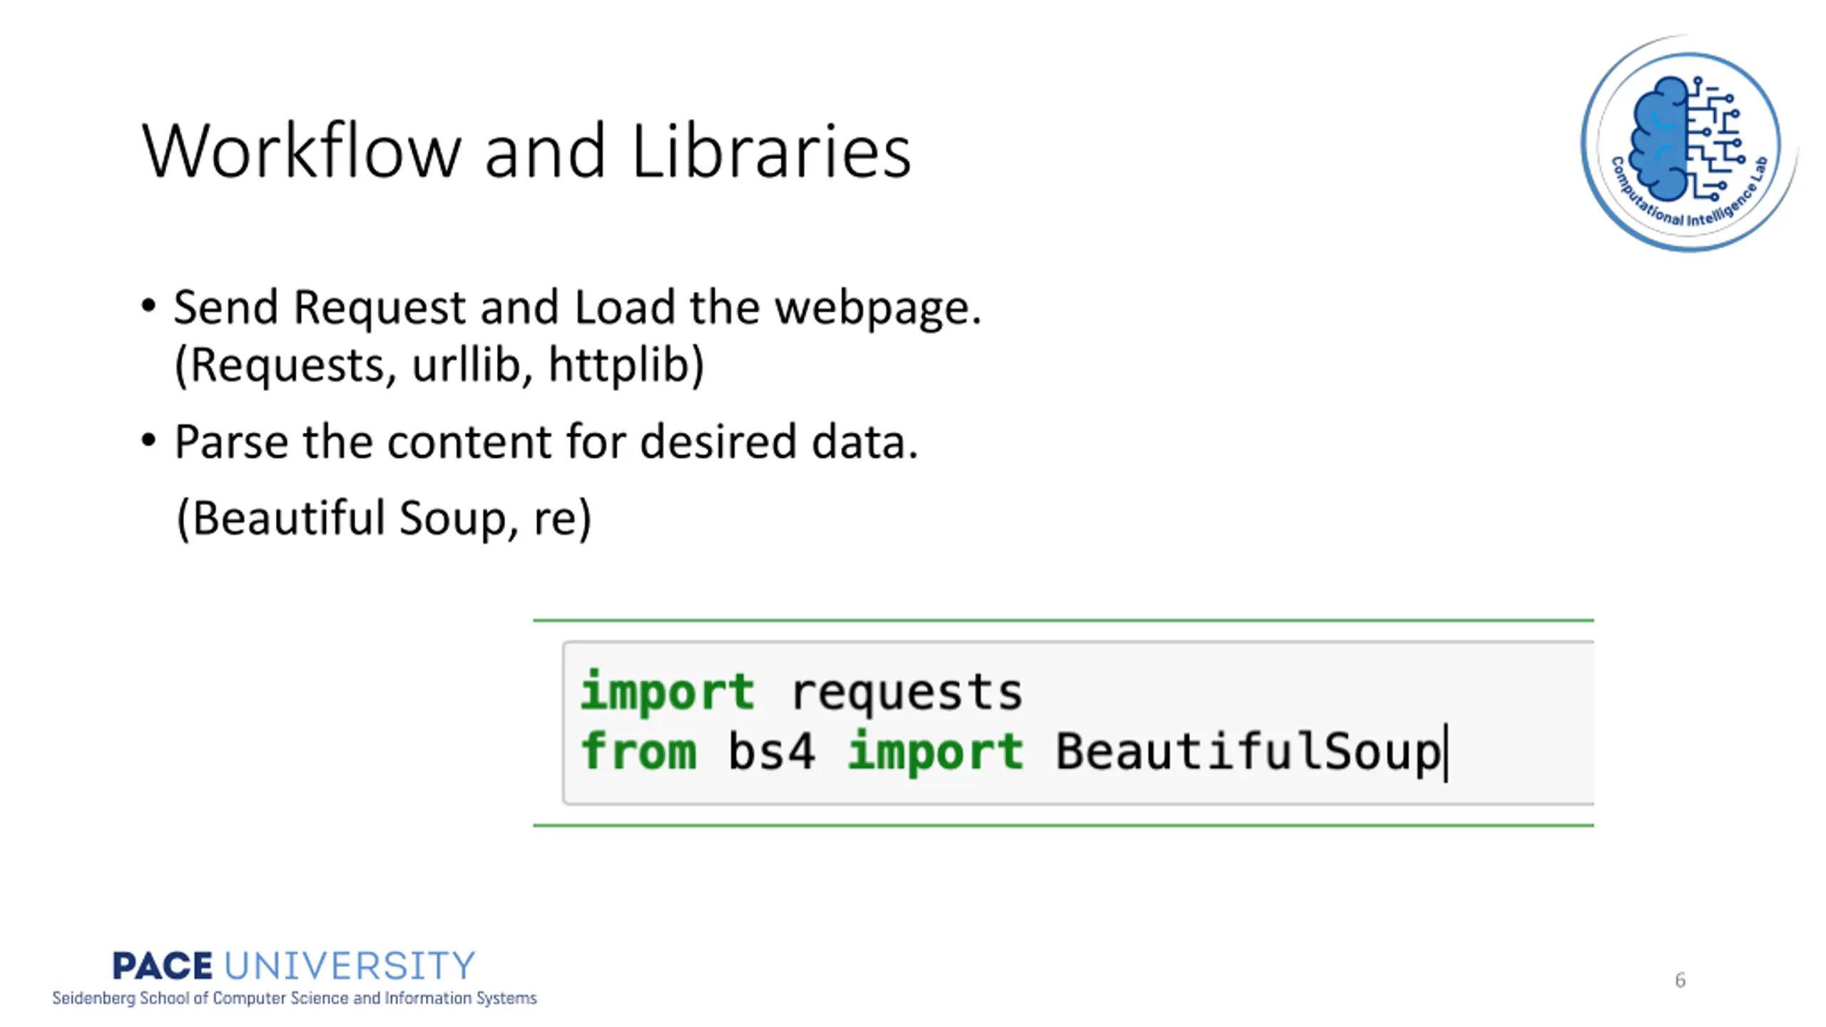The width and height of the screenshot is (1826, 1027).
Task: Click the text Send Request and Load the webpage
Action: (578, 308)
